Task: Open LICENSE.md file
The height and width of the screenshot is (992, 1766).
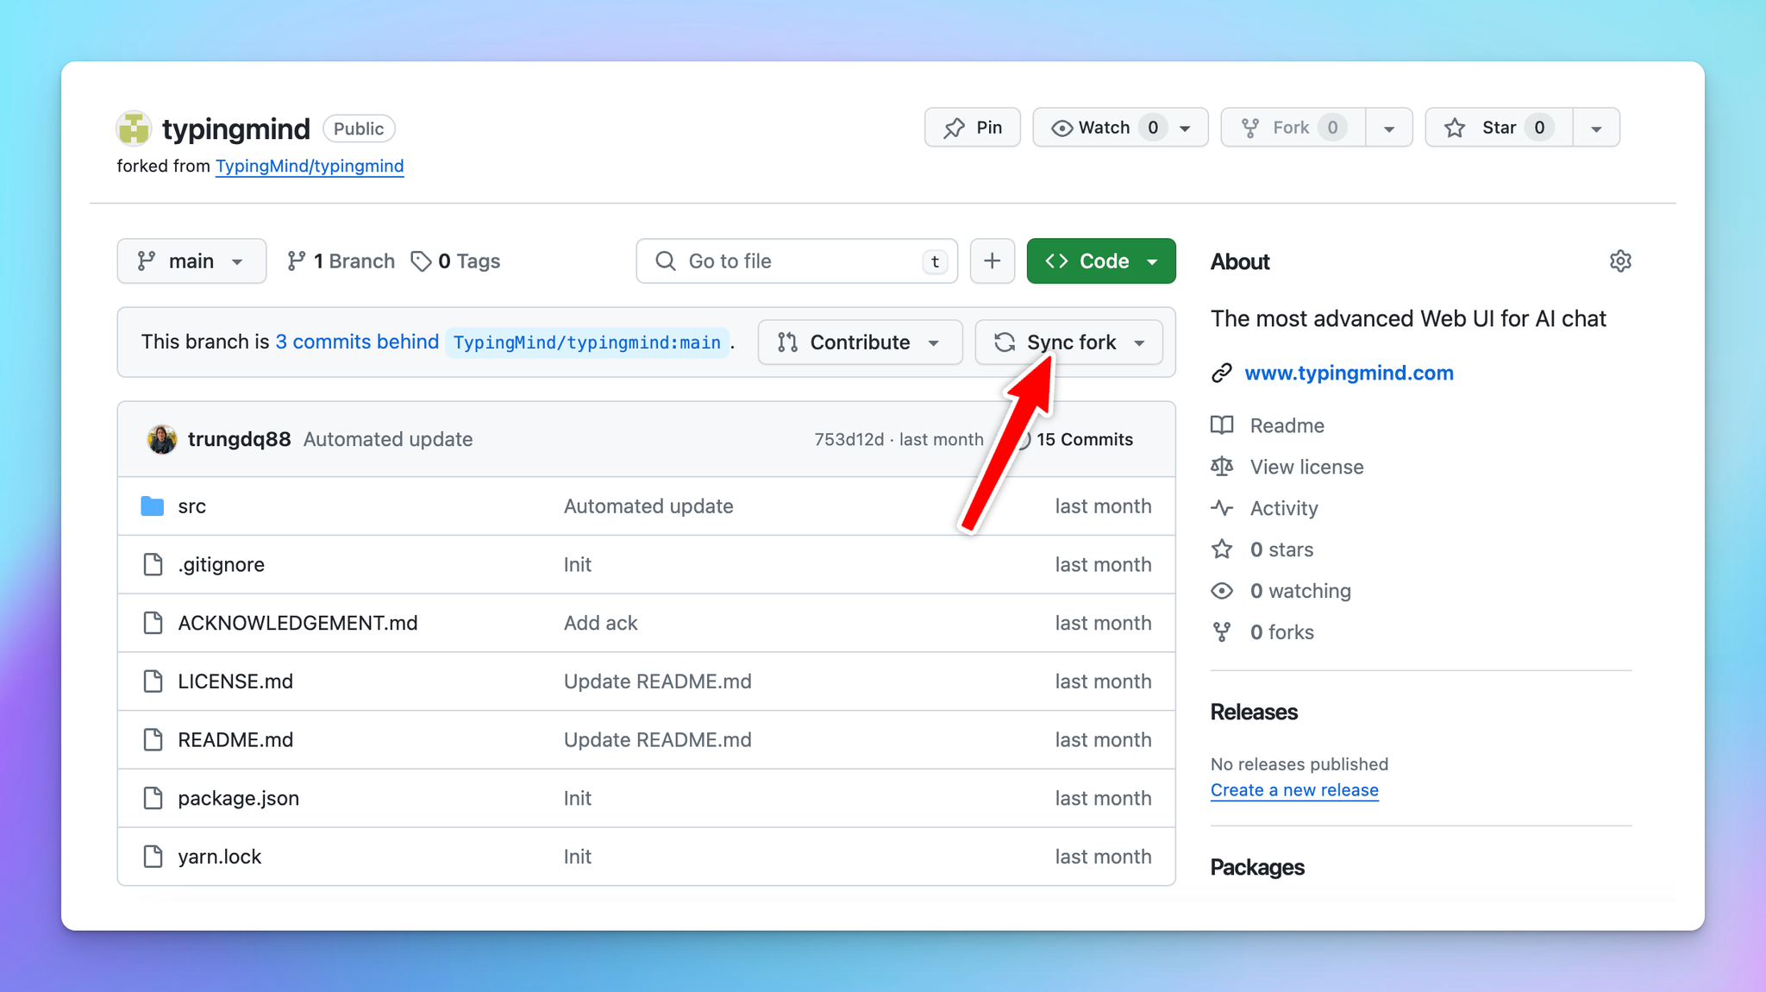Action: tap(235, 681)
